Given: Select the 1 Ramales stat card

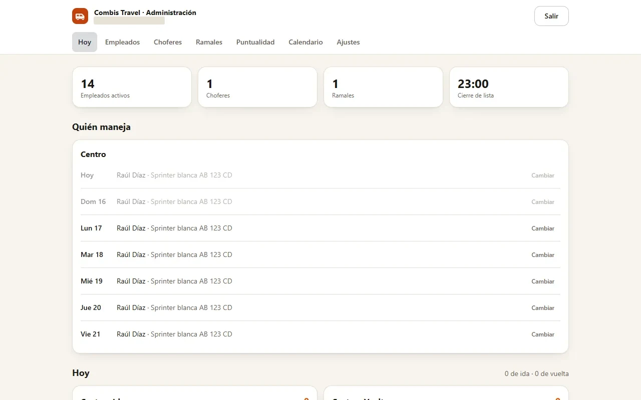Looking at the screenshot, I should click(383, 87).
